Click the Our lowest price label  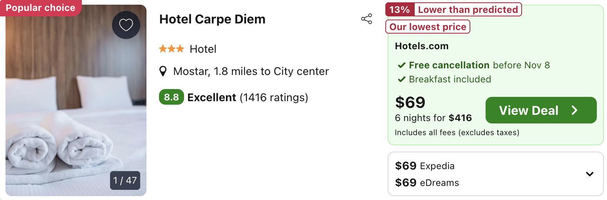pyautogui.click(x=428, y=27)
